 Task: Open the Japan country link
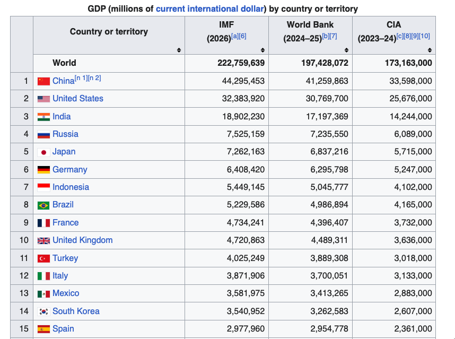coord(64,152)
